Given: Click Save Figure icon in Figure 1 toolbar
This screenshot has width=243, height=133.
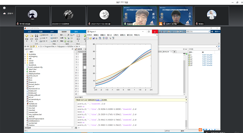Looking at the screenshot, I should tap(94, 38).
